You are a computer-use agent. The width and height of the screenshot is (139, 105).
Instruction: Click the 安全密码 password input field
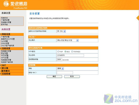pyautogui.click(x=70, y=55)
